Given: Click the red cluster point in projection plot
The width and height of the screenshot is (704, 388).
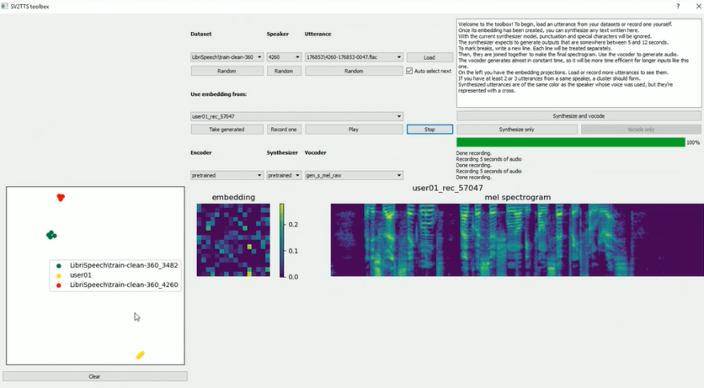Looking at the screenshot, I should (x=61, y=197).
